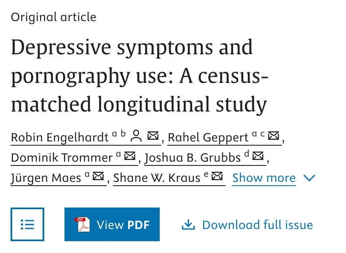The height and width of the screenshot is (253, 346).
Task: Expand the author list chevron
Action: [x=309, y=178]
